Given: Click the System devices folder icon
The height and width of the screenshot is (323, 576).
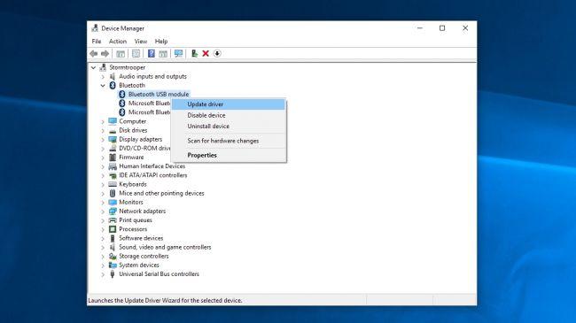Looking at the screenshot, I should tap(113, 265).
